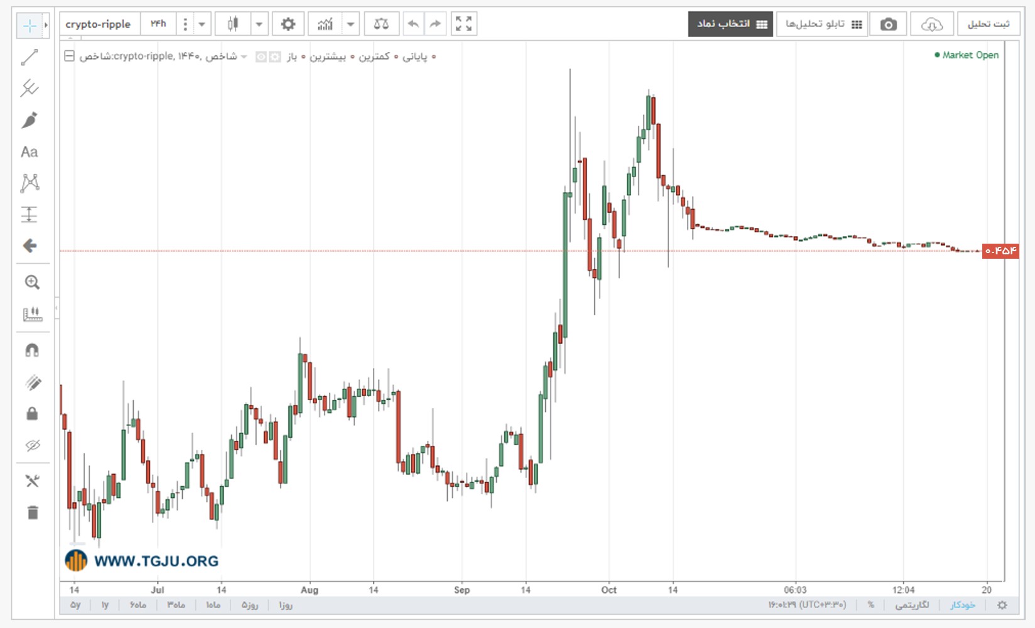Select the price range measure tool

30,215
